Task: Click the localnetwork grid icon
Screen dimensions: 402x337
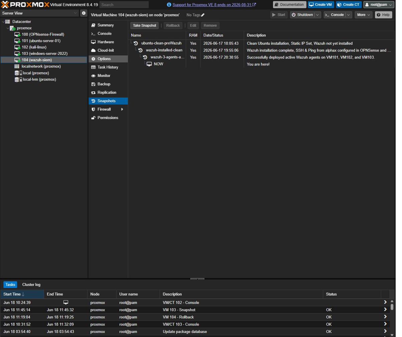Action: [x=17, y=67]
